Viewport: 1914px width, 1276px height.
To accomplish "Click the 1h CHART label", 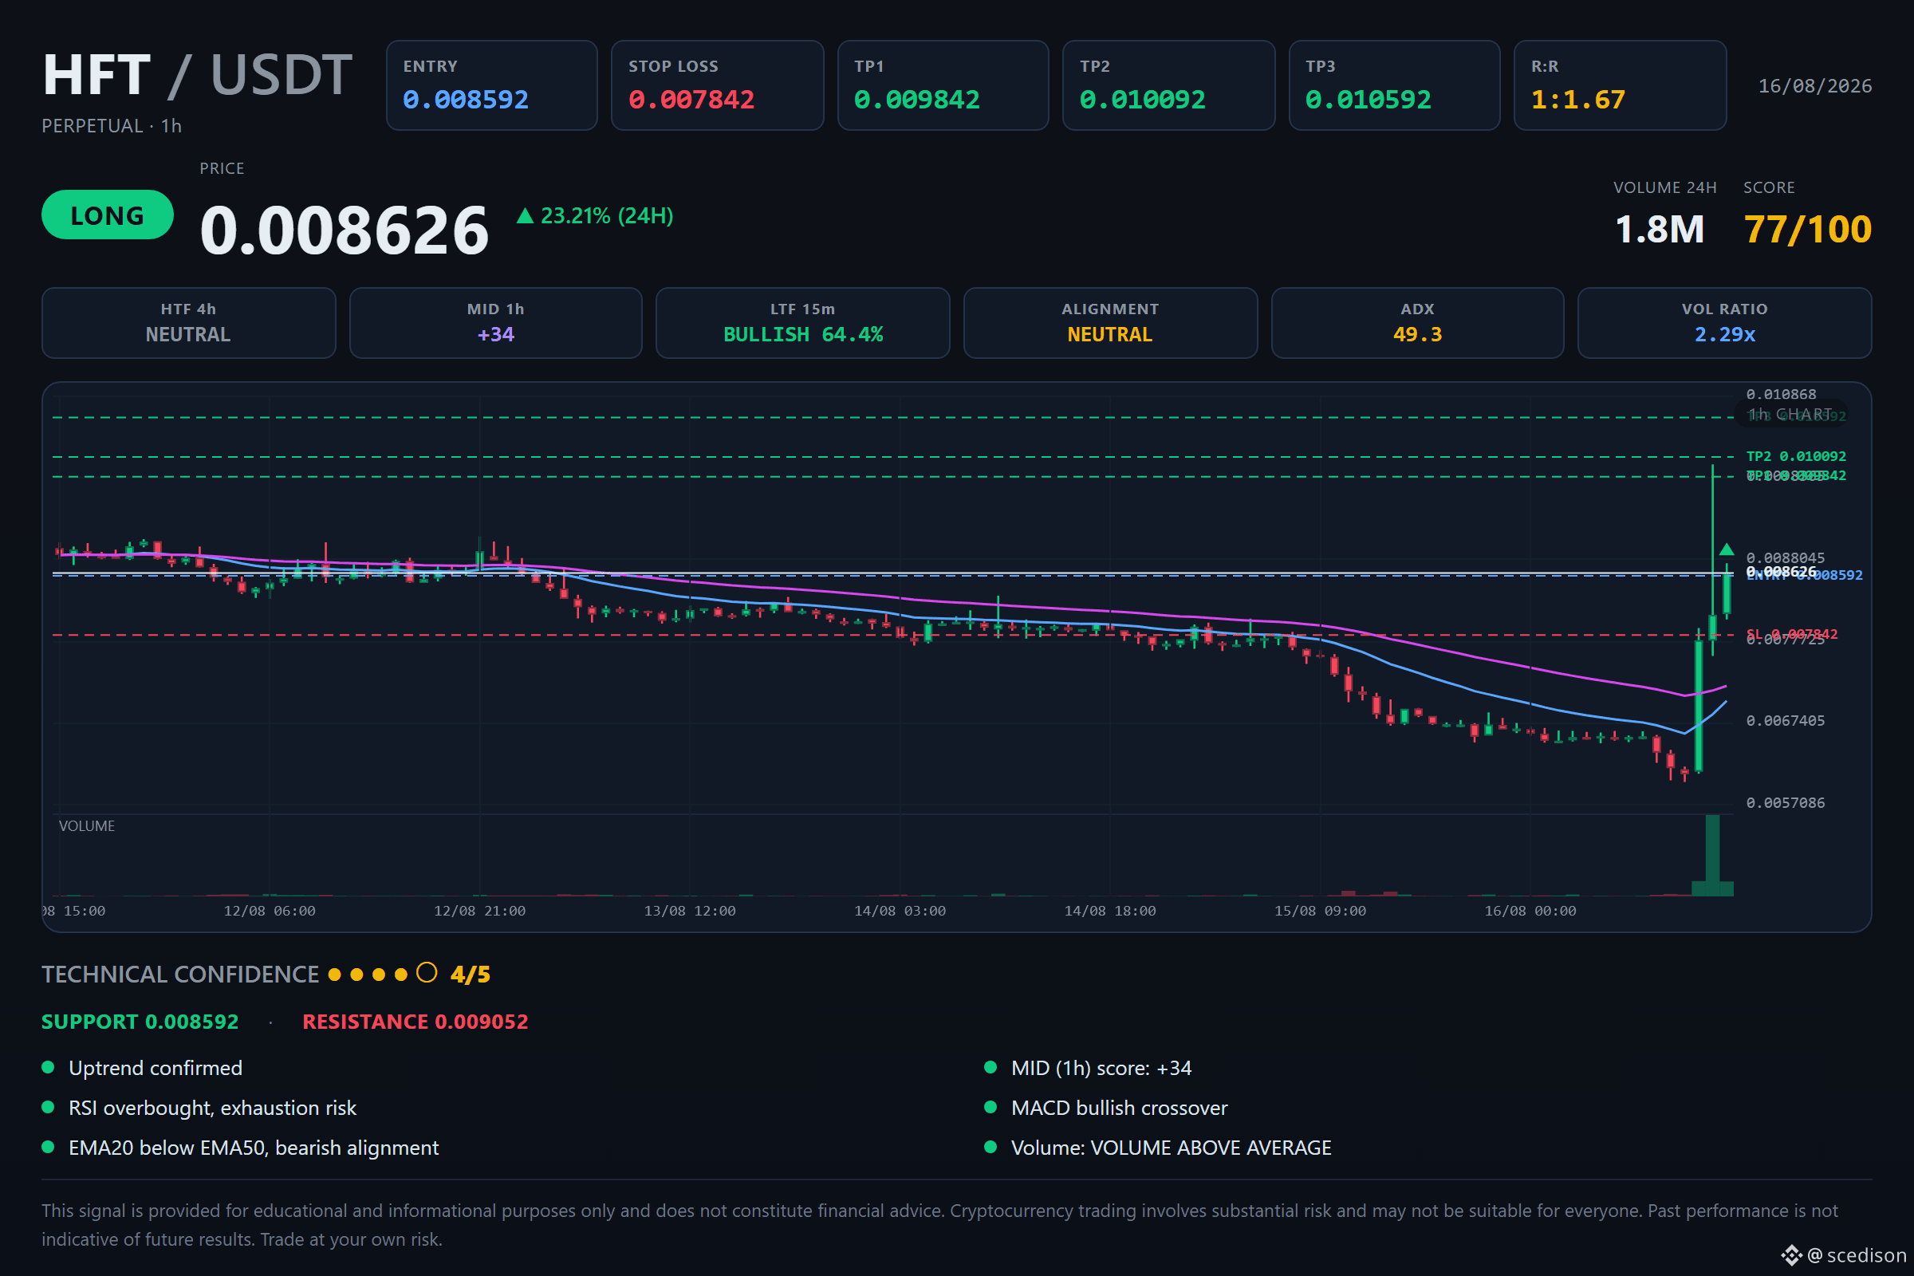I will pos(1791,414).
